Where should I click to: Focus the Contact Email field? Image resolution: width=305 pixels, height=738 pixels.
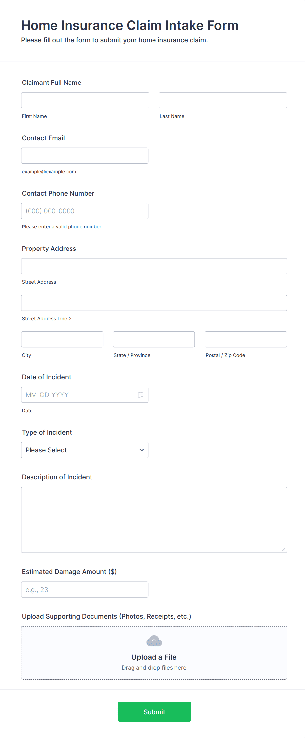click(84, 155)
